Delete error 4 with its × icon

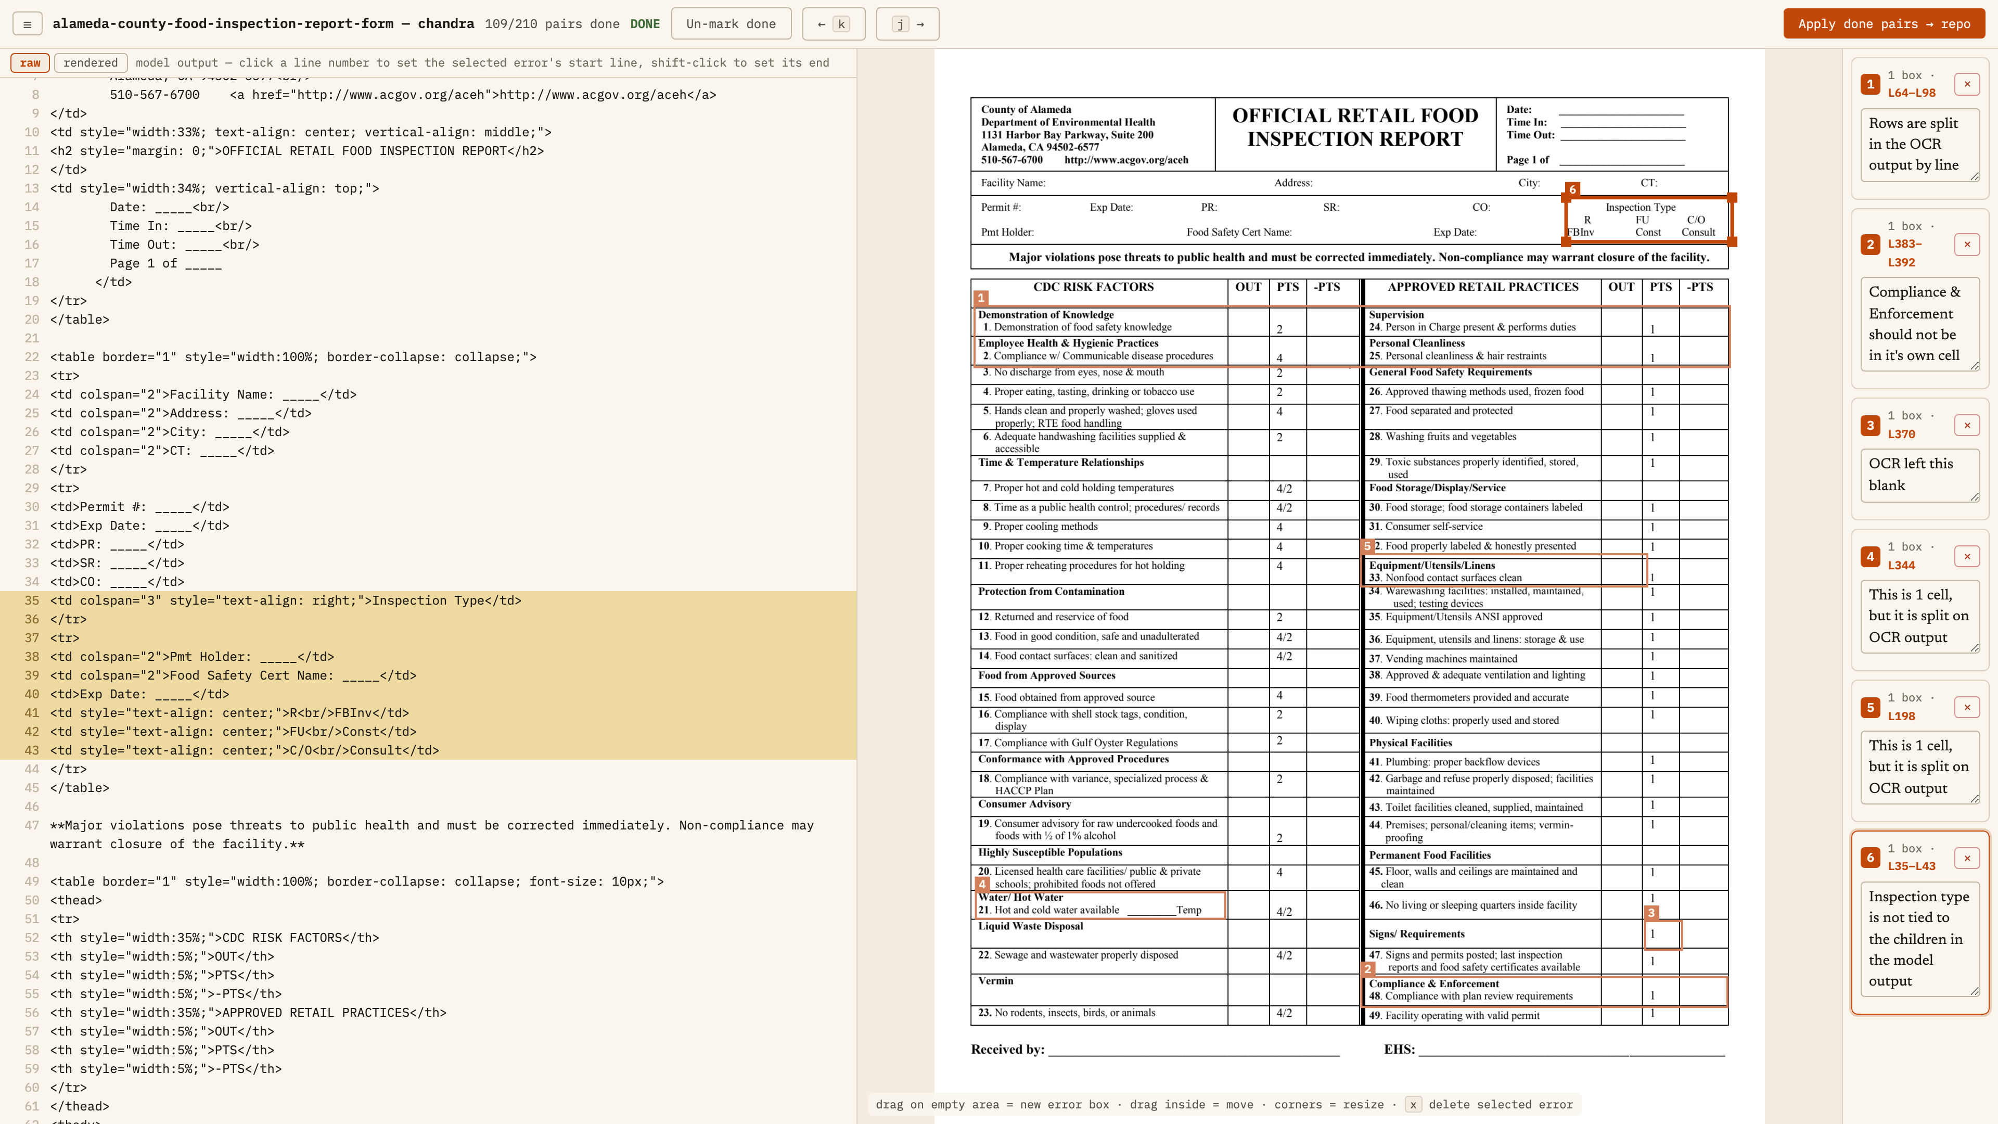point(1966,556)
